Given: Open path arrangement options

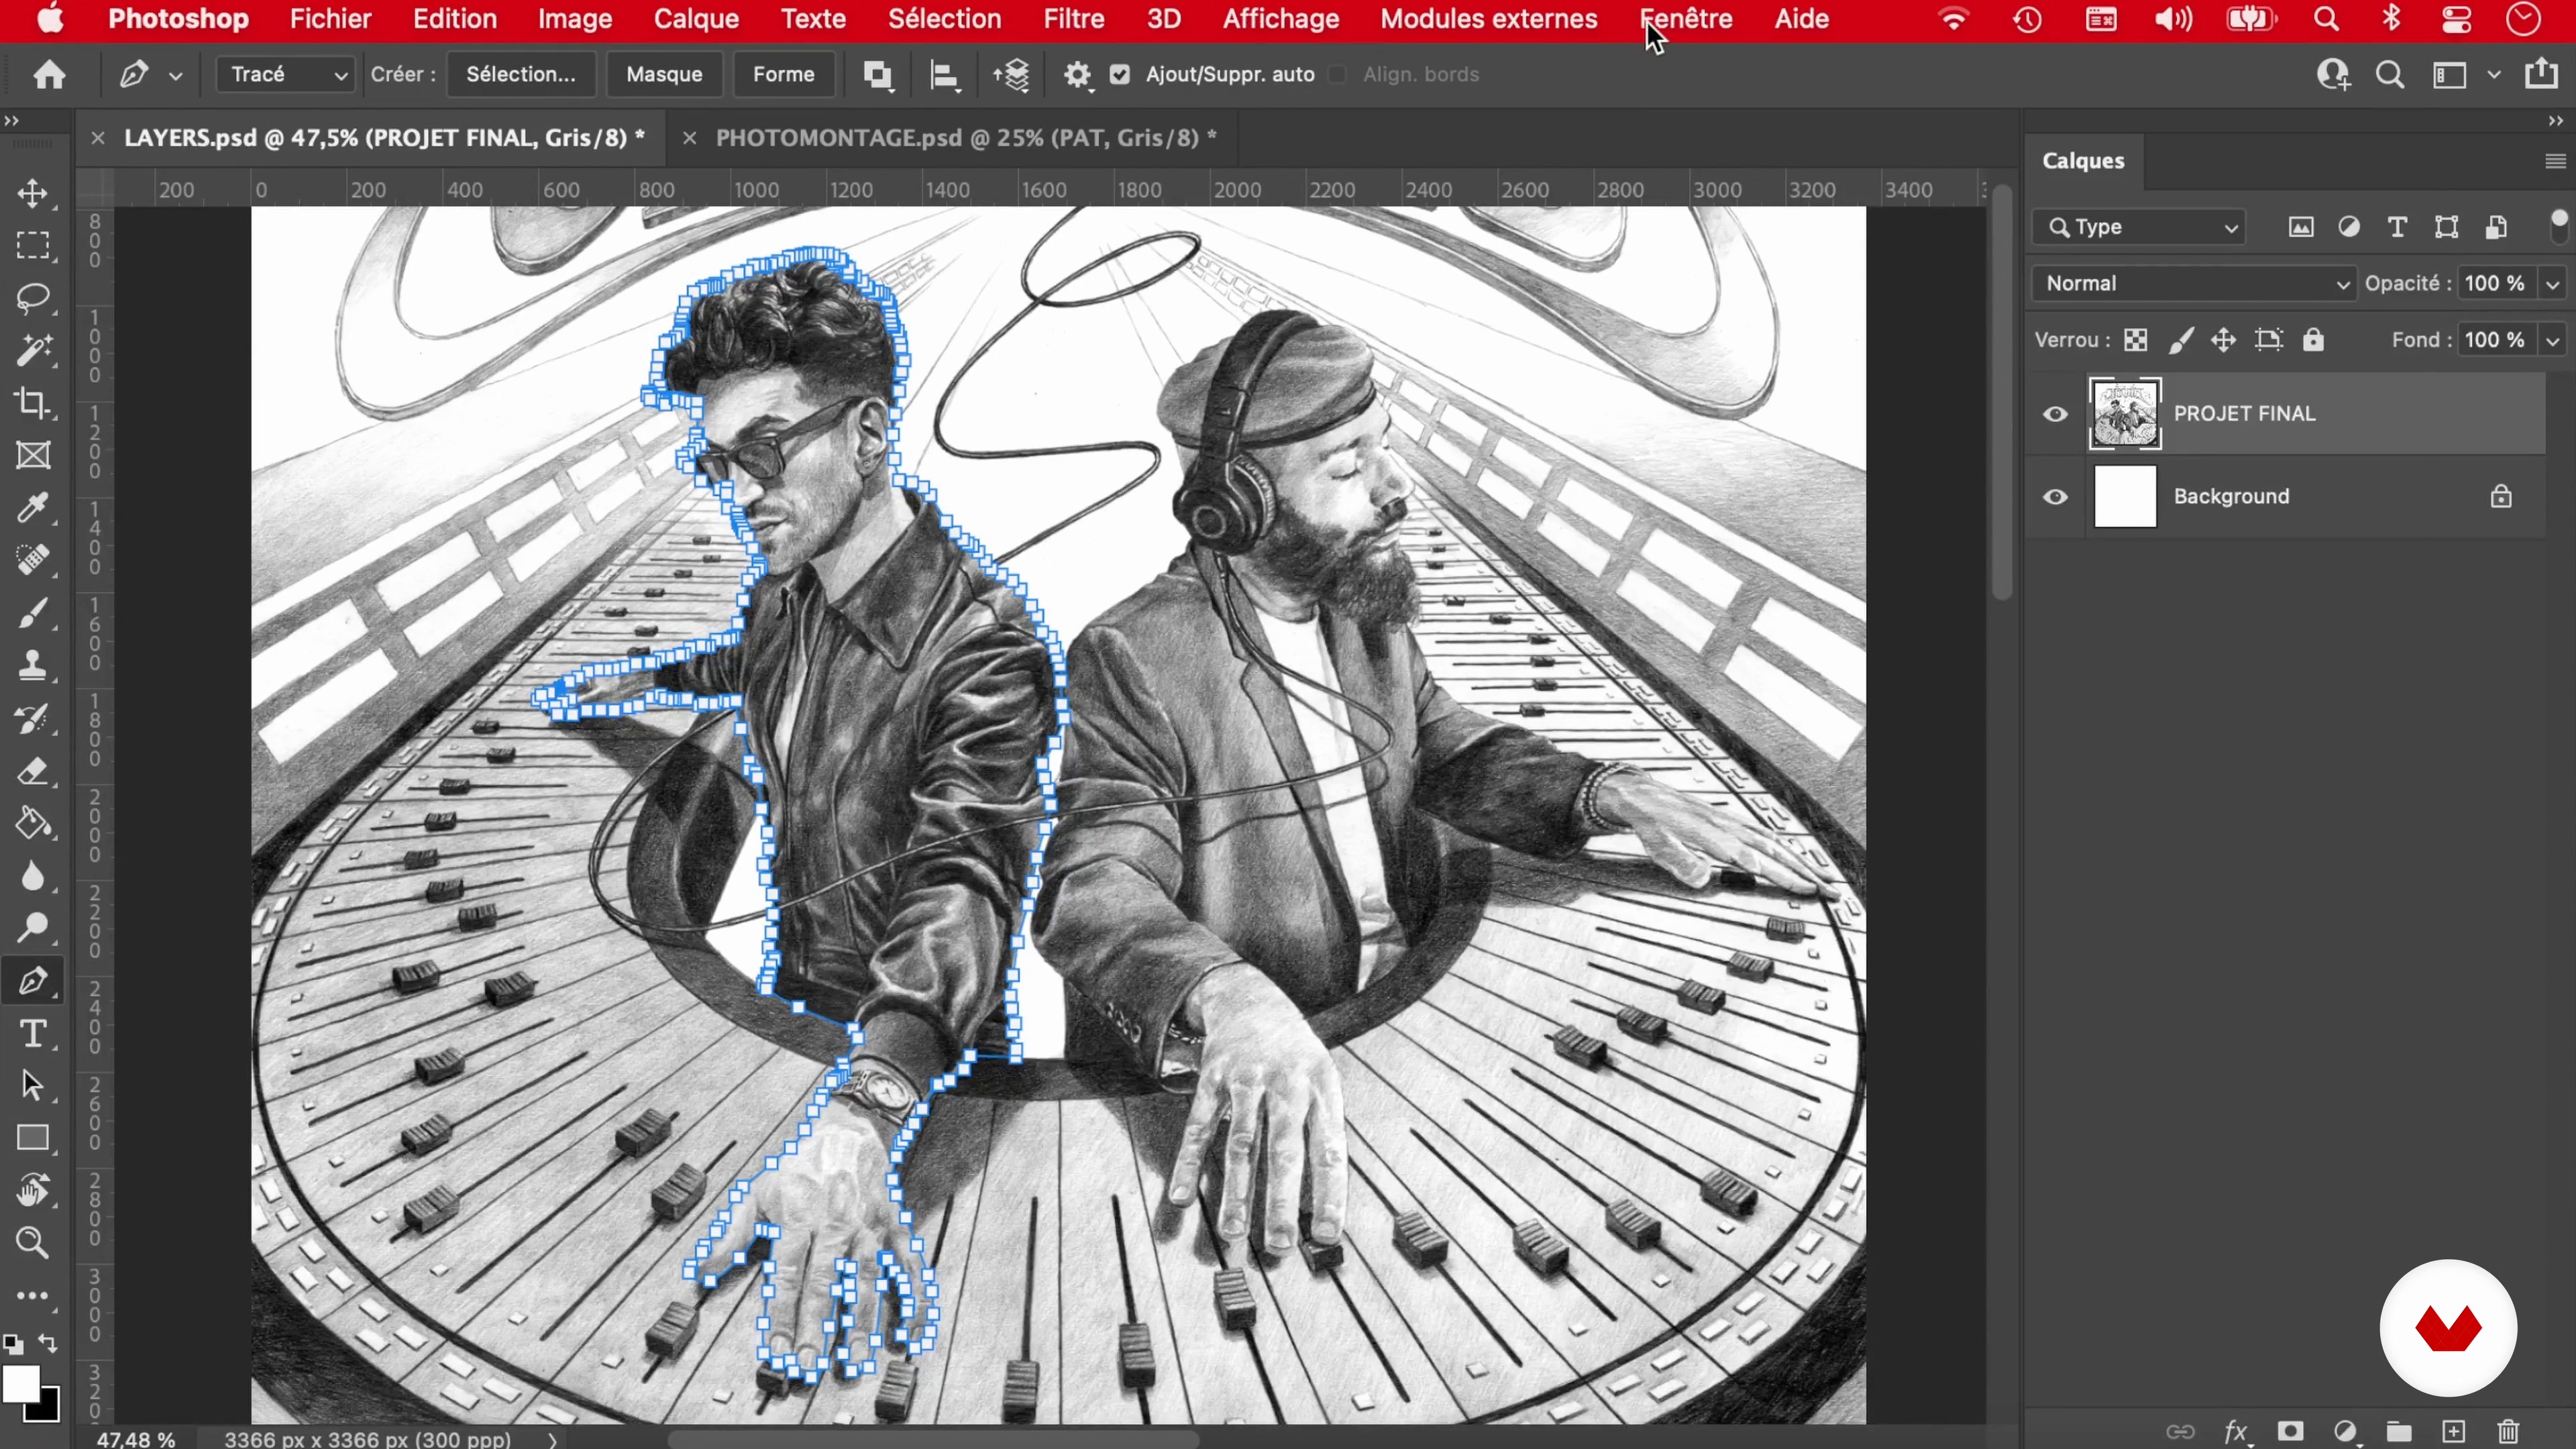Looking at the screenshot, I should (x=1011, y=75).
